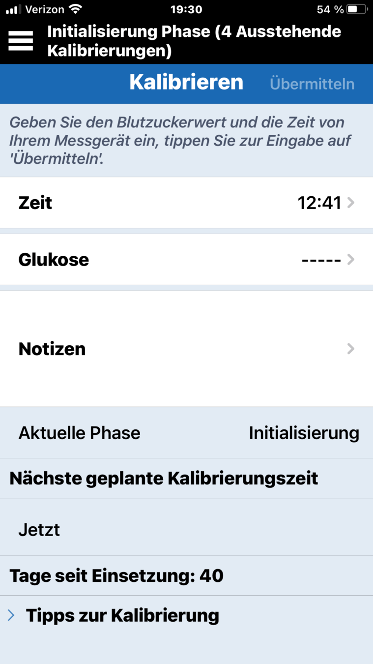
Task: Tap the Wi-Fi status icon
Action: (x=75, y=9)
